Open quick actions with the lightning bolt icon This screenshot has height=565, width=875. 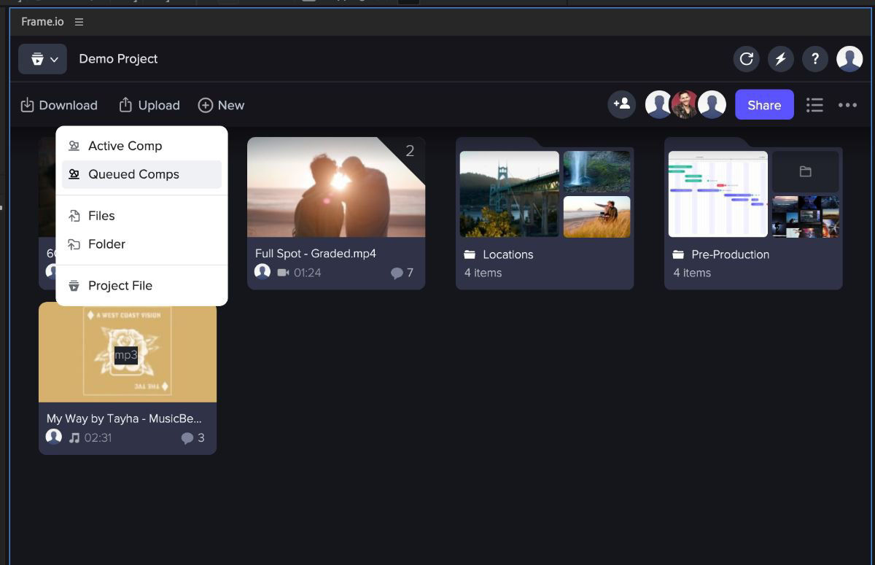click(x=780, y=58)
